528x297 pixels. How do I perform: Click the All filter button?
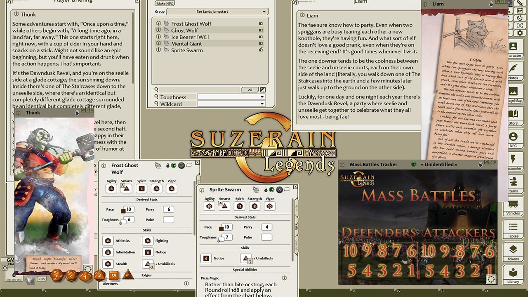[250, 89]
